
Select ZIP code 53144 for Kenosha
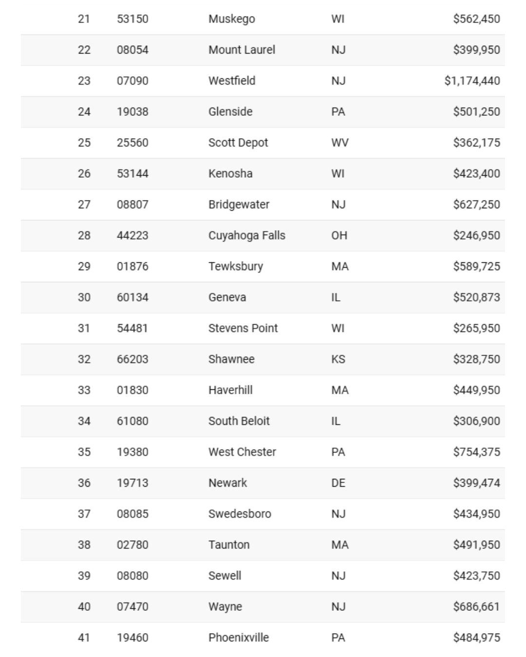click(132, 173)
